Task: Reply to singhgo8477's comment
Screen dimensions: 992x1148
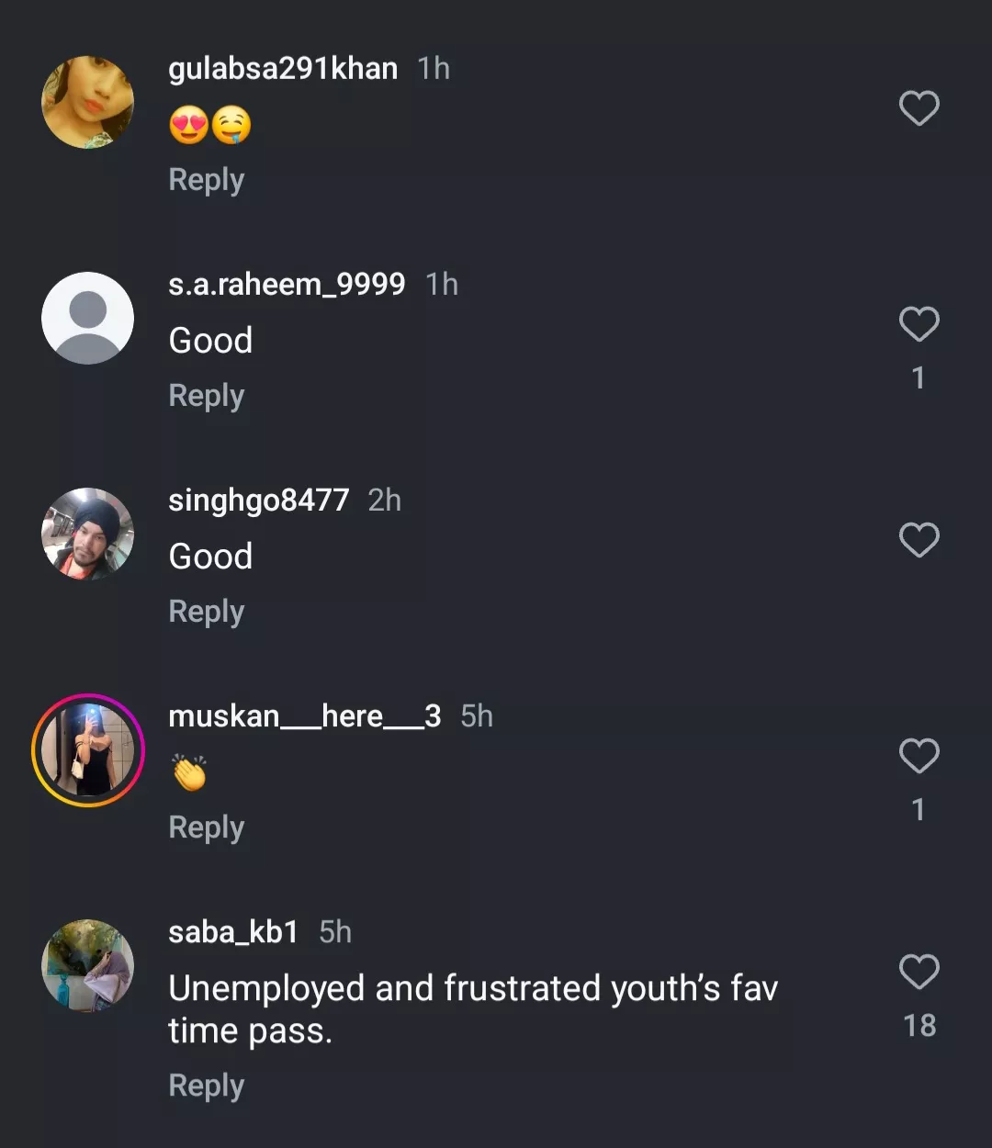Action: click(207, 612)
